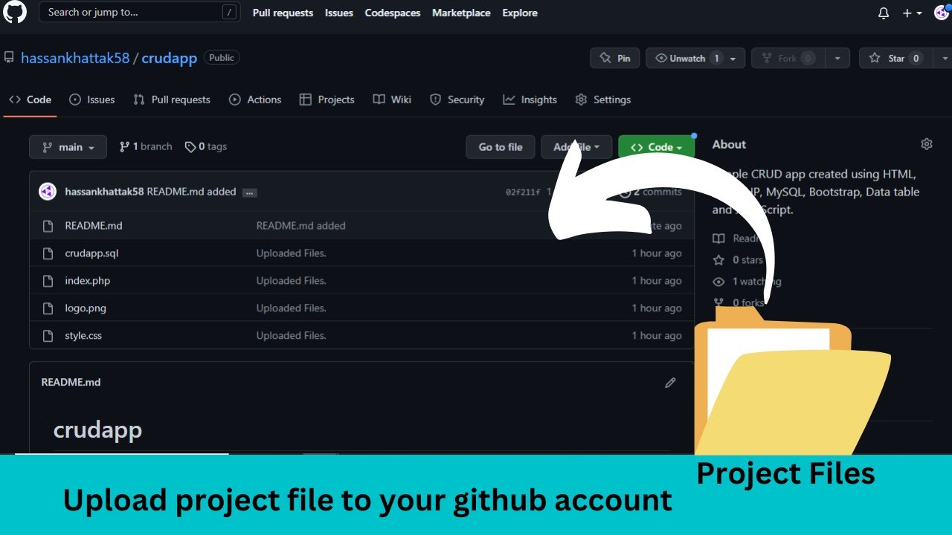Open the 02f211f commit hash

click(x=523, y=192)
